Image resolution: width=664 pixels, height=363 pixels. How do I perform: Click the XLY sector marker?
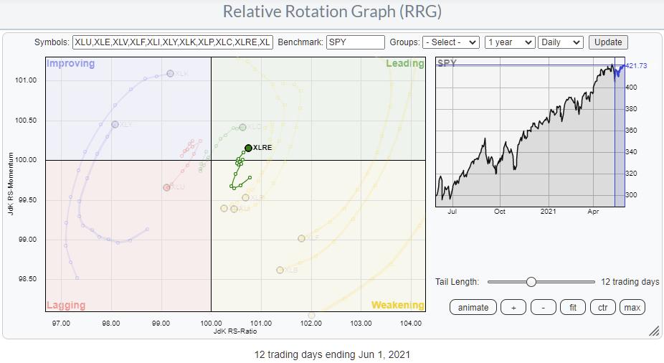[115, 124]
